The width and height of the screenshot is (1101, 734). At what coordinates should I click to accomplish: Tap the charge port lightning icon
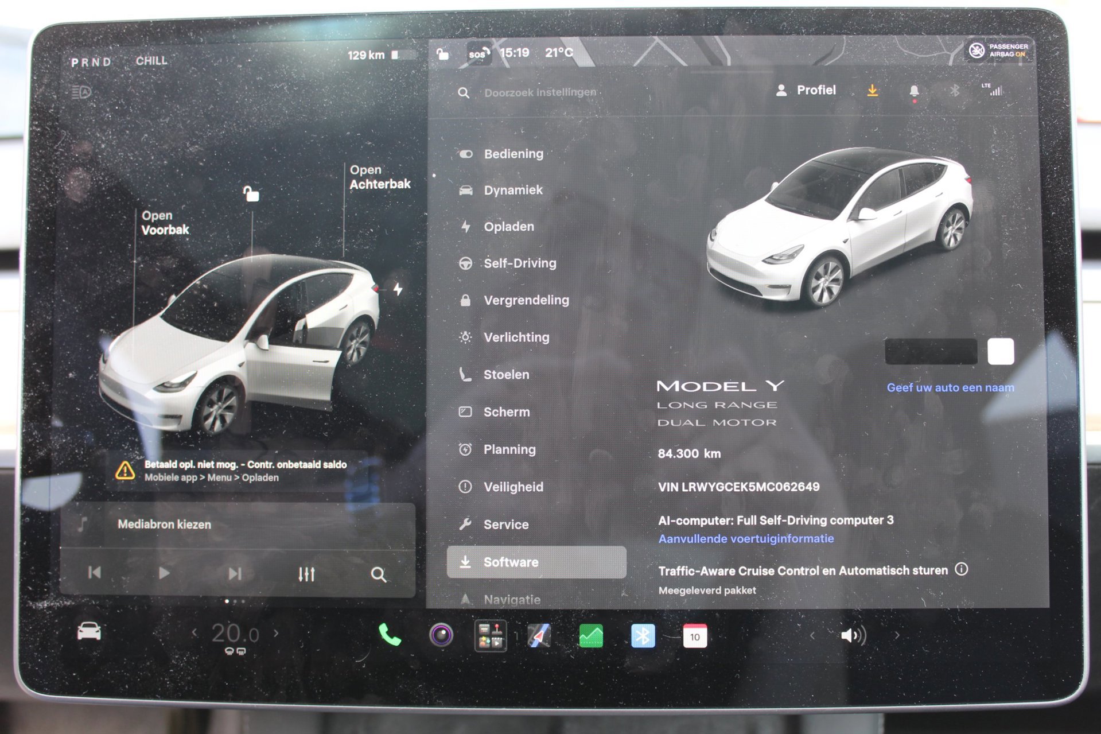[x=398, y=289]
